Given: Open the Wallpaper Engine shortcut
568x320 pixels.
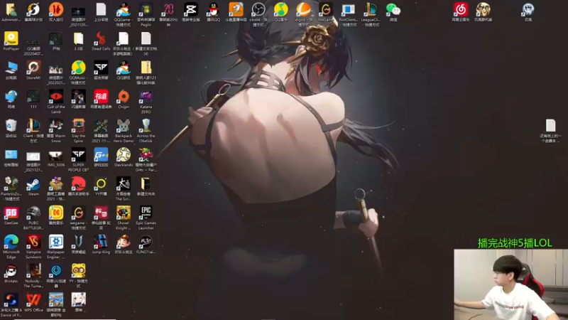Looking at the screenshot, I should pyautogui.click(x=56, y=242).
